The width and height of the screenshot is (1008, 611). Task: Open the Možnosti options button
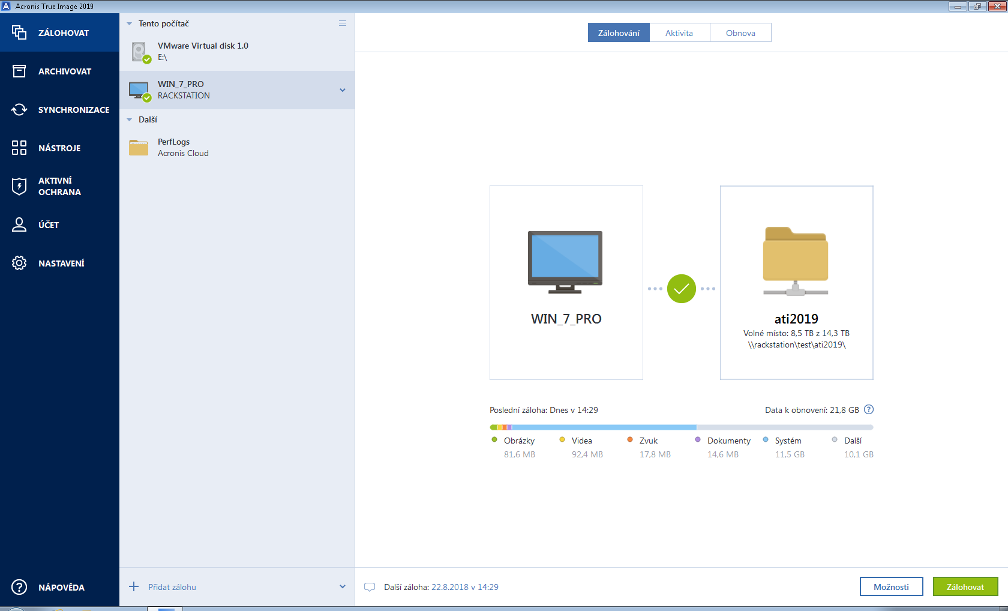coord(891,587)
